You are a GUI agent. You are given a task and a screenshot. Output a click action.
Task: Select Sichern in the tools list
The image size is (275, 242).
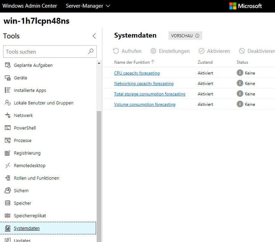tap(21, 191)
